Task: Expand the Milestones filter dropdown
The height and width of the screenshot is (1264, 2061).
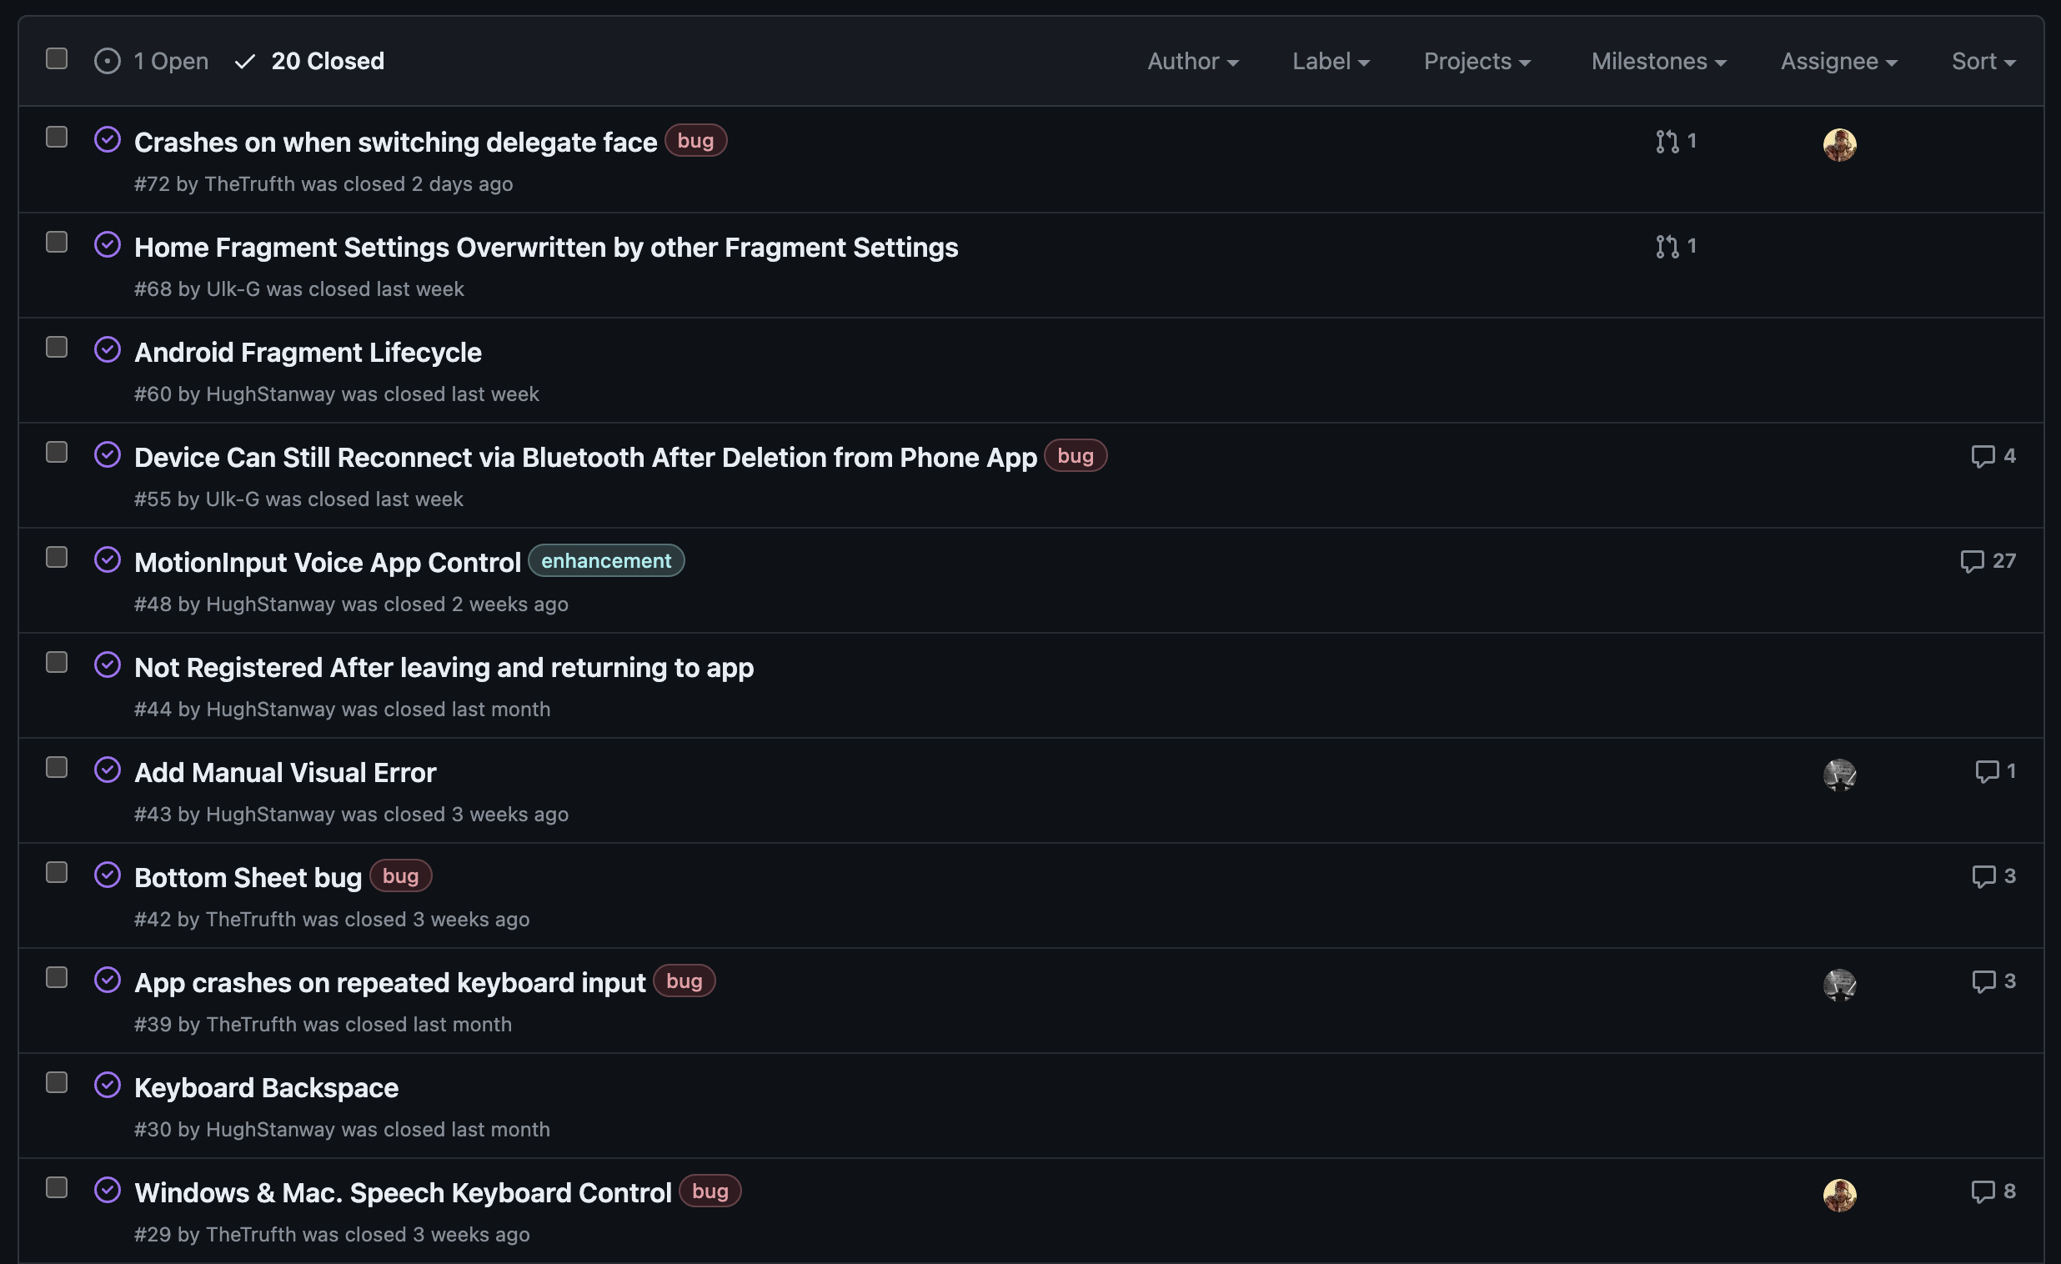Action: tap(1657, 61)
